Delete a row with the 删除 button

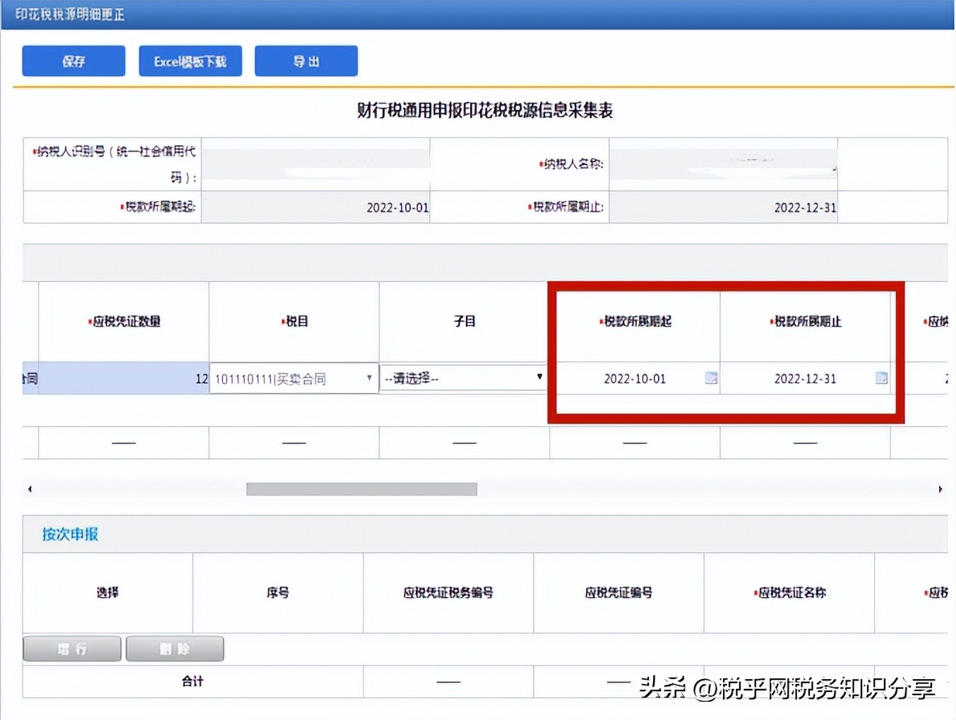point(174,648)
